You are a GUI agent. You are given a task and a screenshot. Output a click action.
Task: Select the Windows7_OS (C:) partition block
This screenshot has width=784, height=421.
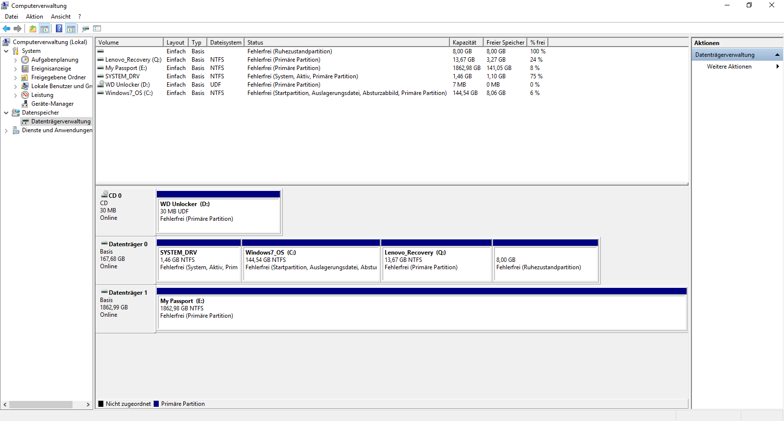(x=311, y=260)
